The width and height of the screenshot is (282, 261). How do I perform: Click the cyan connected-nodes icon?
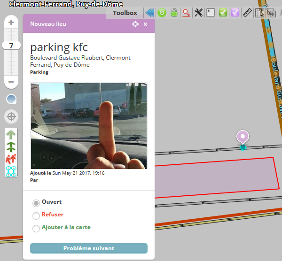11,171
